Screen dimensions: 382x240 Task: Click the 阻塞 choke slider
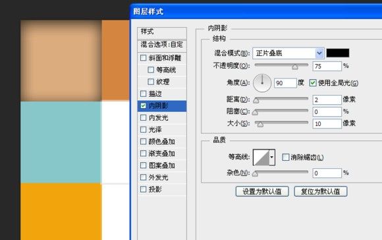pos(255,112)
